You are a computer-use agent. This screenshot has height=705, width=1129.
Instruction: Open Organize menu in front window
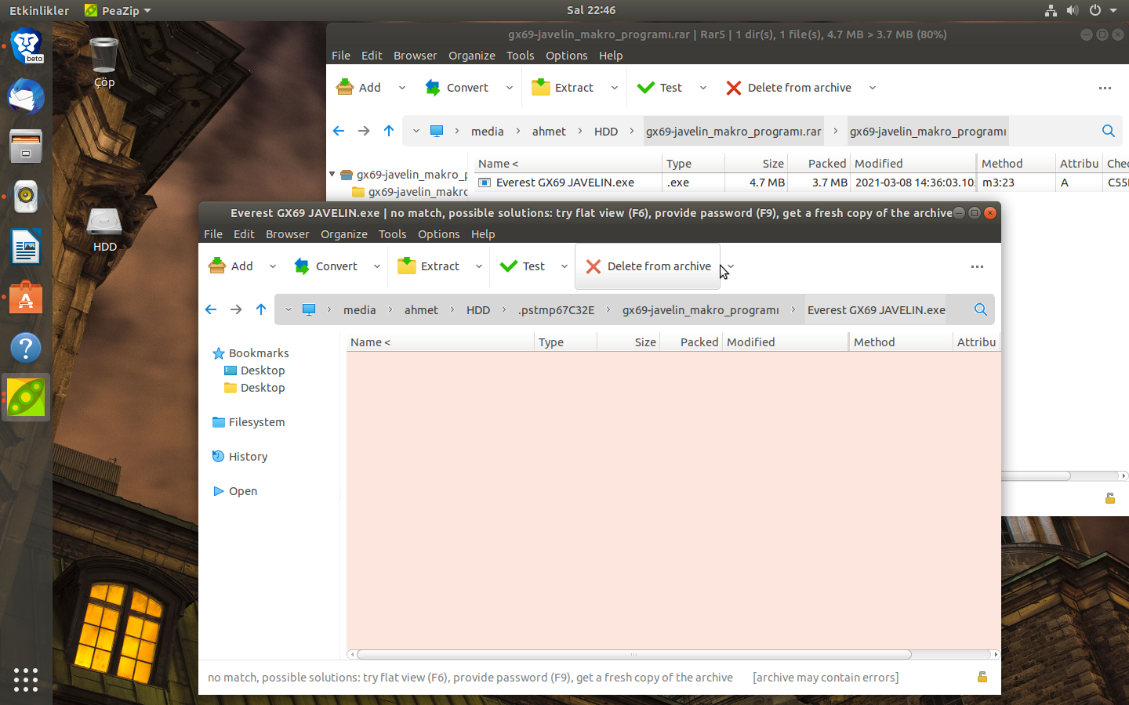coord(344,234)
